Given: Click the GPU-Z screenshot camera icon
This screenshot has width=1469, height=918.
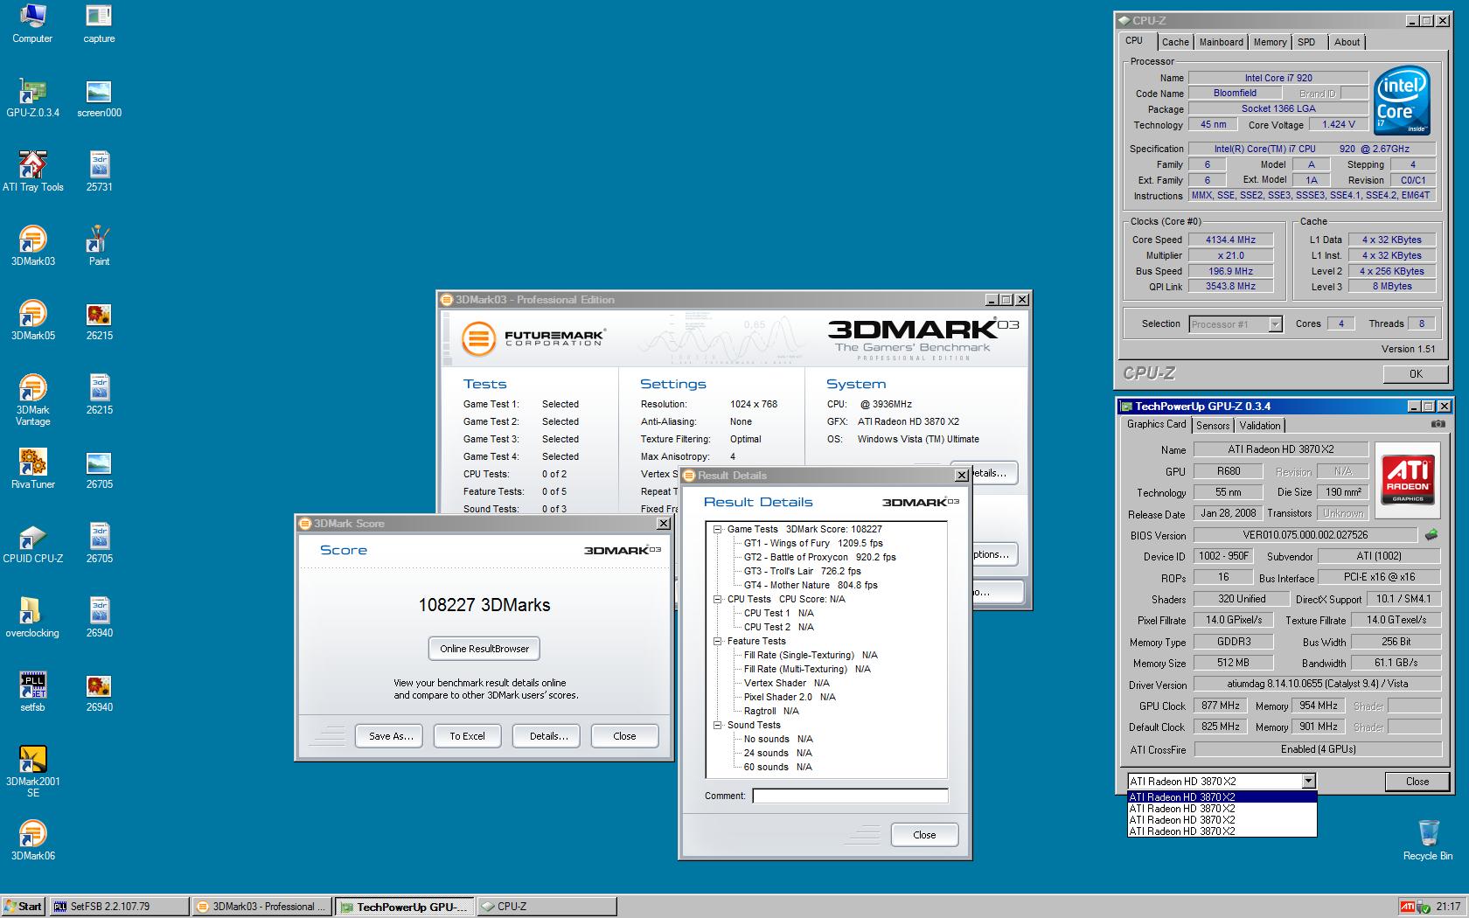Looking at the screenshot, I should pyautogui.click(x=1438, y=424).
